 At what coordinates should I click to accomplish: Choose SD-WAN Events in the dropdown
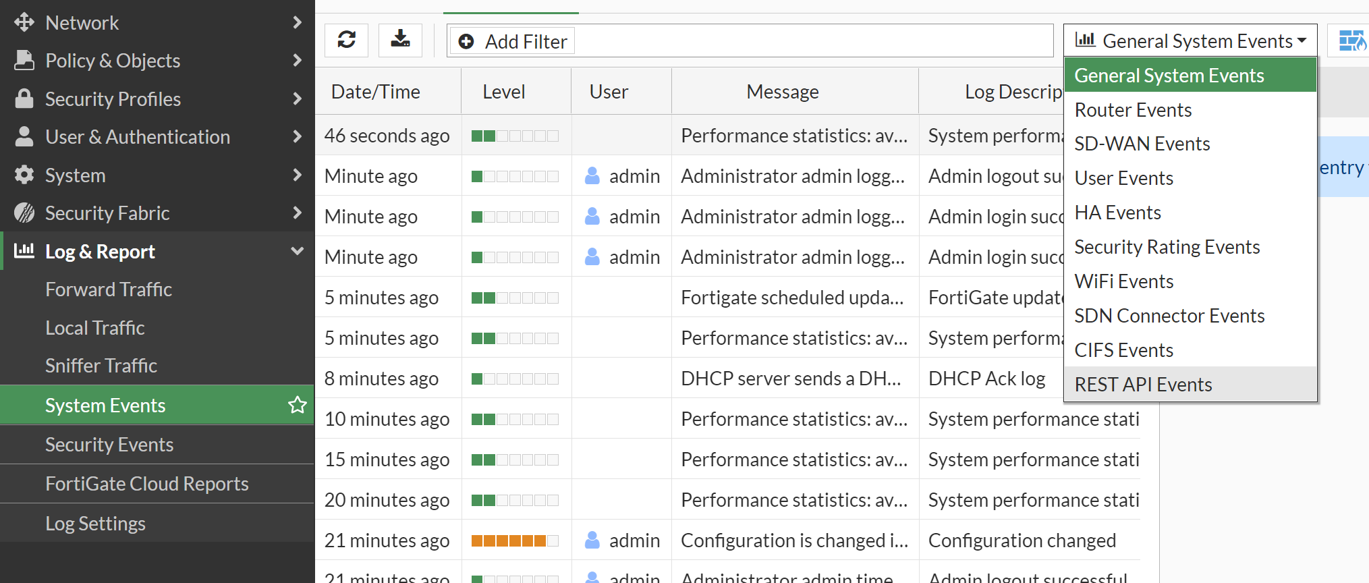(x=1142, y=144)
